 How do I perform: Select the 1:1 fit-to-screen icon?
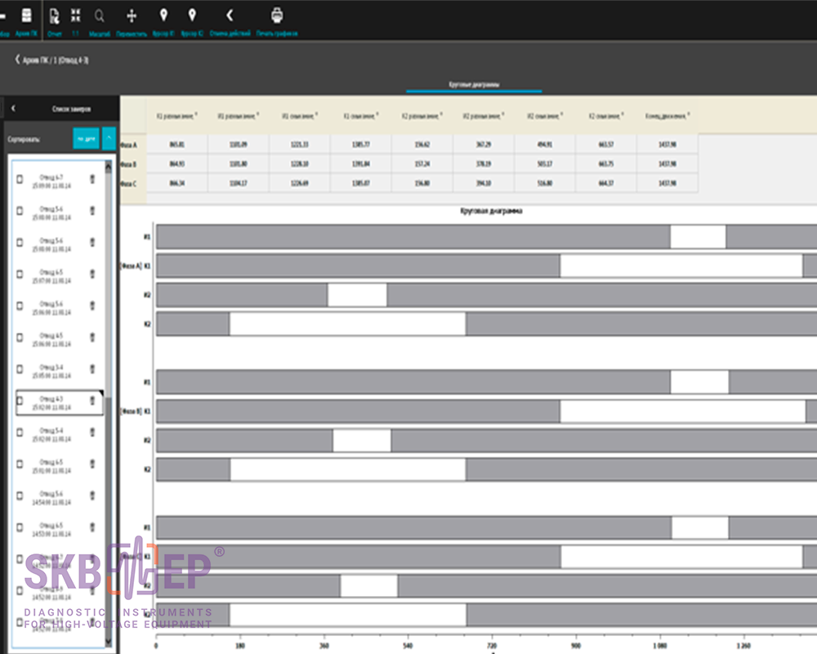(x=76, y=16)
